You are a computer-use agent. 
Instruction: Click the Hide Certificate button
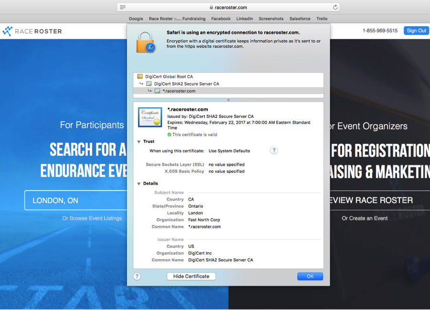[x=191, y=276]
